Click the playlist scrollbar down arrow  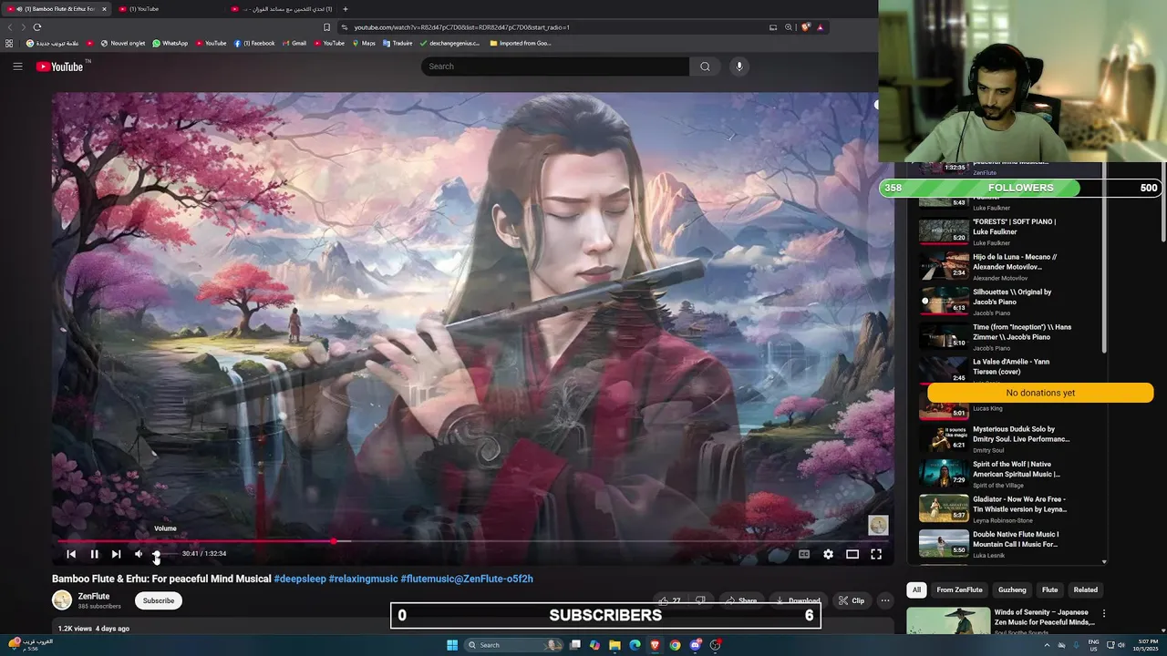tap(1104, 562)
